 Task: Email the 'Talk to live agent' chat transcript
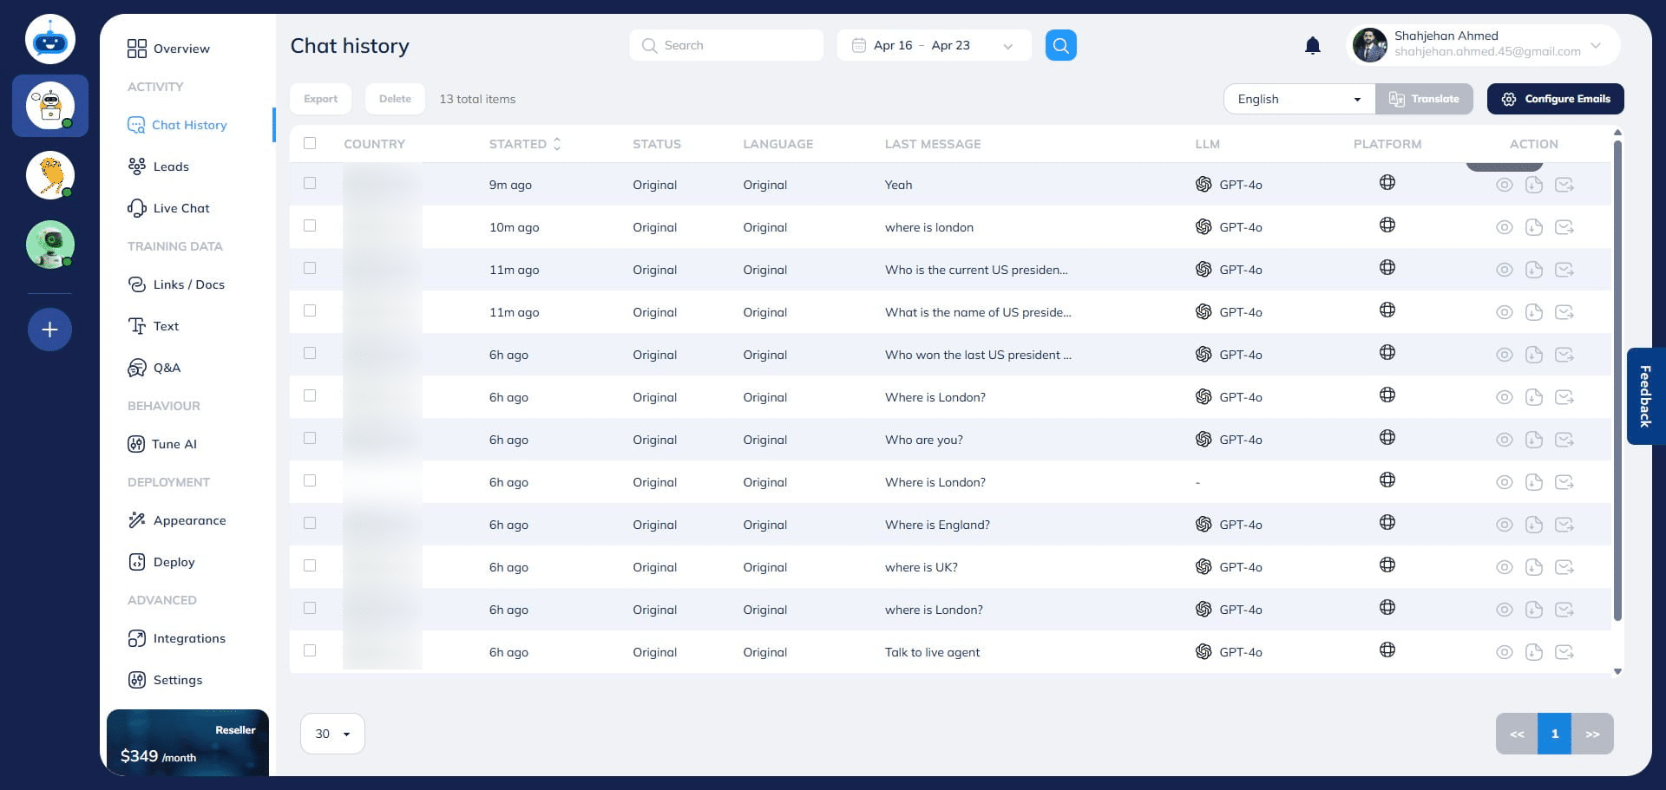click(x=1565, y=651)
